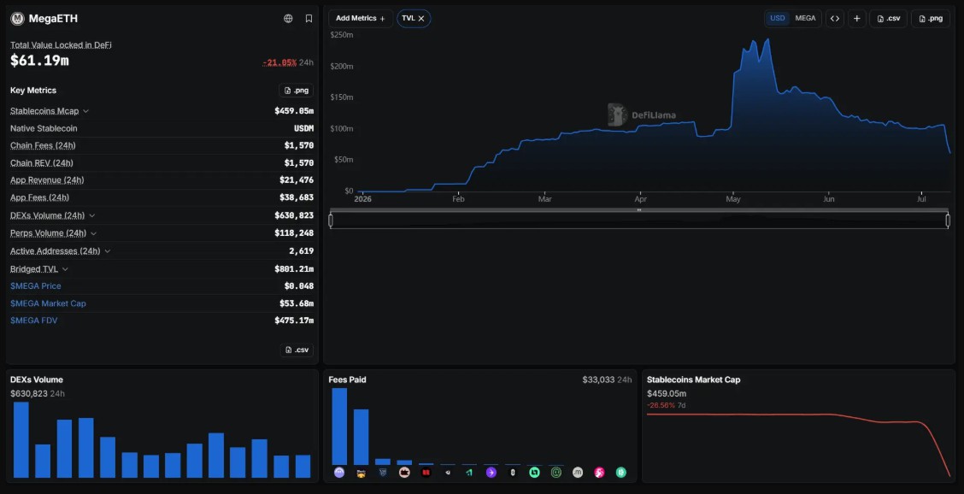Open the $MEGA Price link
The width and height of the screenshot is (964, 494).
(36, 286)
